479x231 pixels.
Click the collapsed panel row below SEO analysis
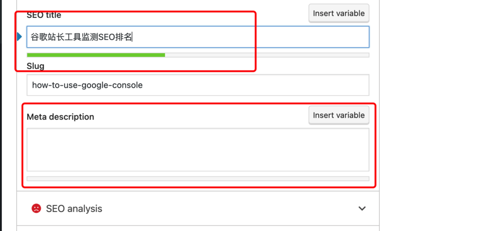pyautogui.click(x=198, y=228)
